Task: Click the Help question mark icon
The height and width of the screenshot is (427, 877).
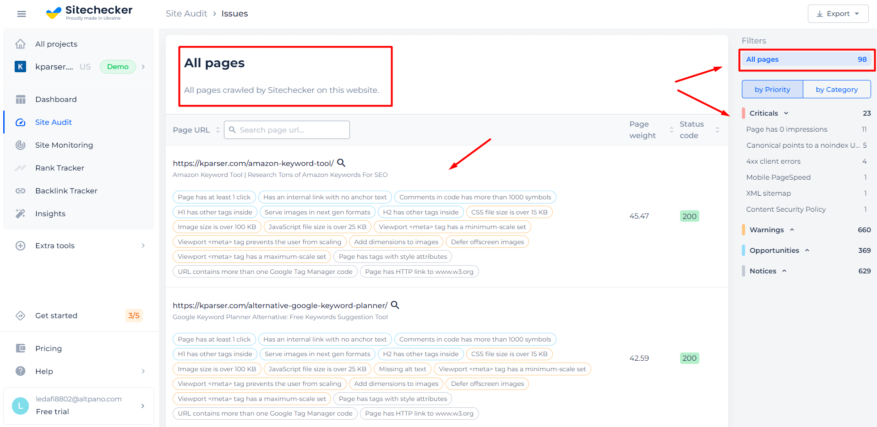Action: click(21, 371)
